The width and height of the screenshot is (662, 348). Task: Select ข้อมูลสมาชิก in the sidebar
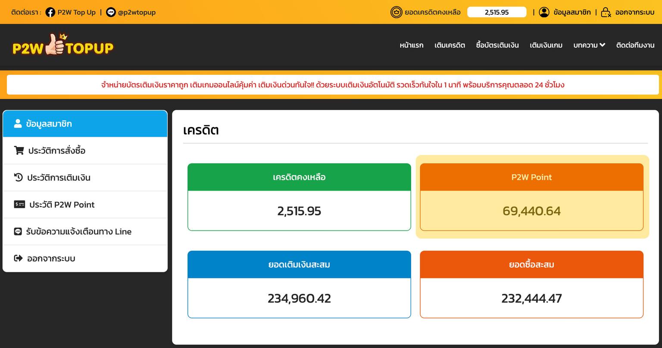(85, 124)
